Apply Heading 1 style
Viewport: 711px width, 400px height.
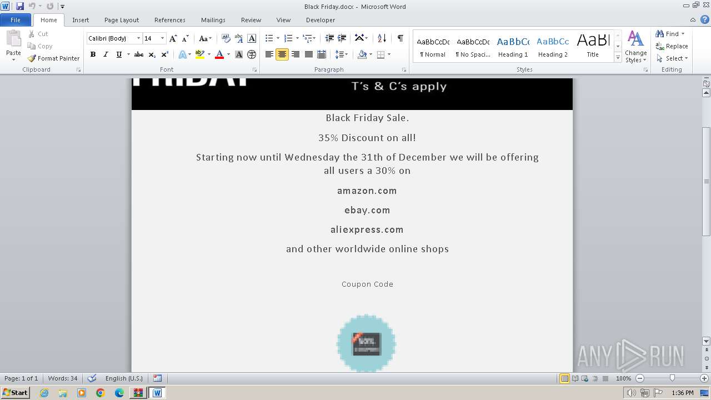click(513, 47)
